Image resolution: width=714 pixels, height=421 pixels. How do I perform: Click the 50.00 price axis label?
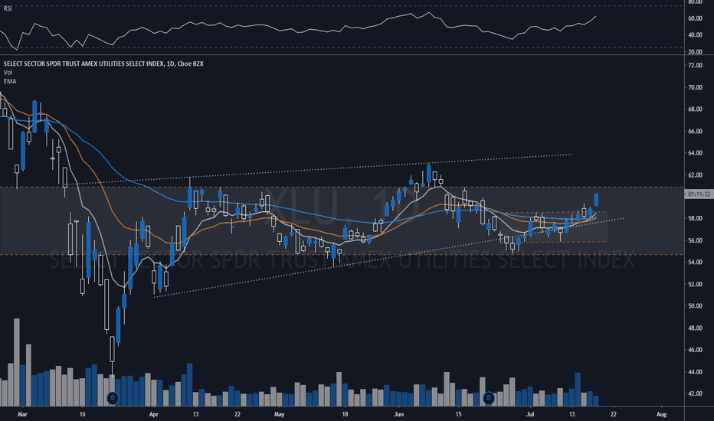coord(695,306)
